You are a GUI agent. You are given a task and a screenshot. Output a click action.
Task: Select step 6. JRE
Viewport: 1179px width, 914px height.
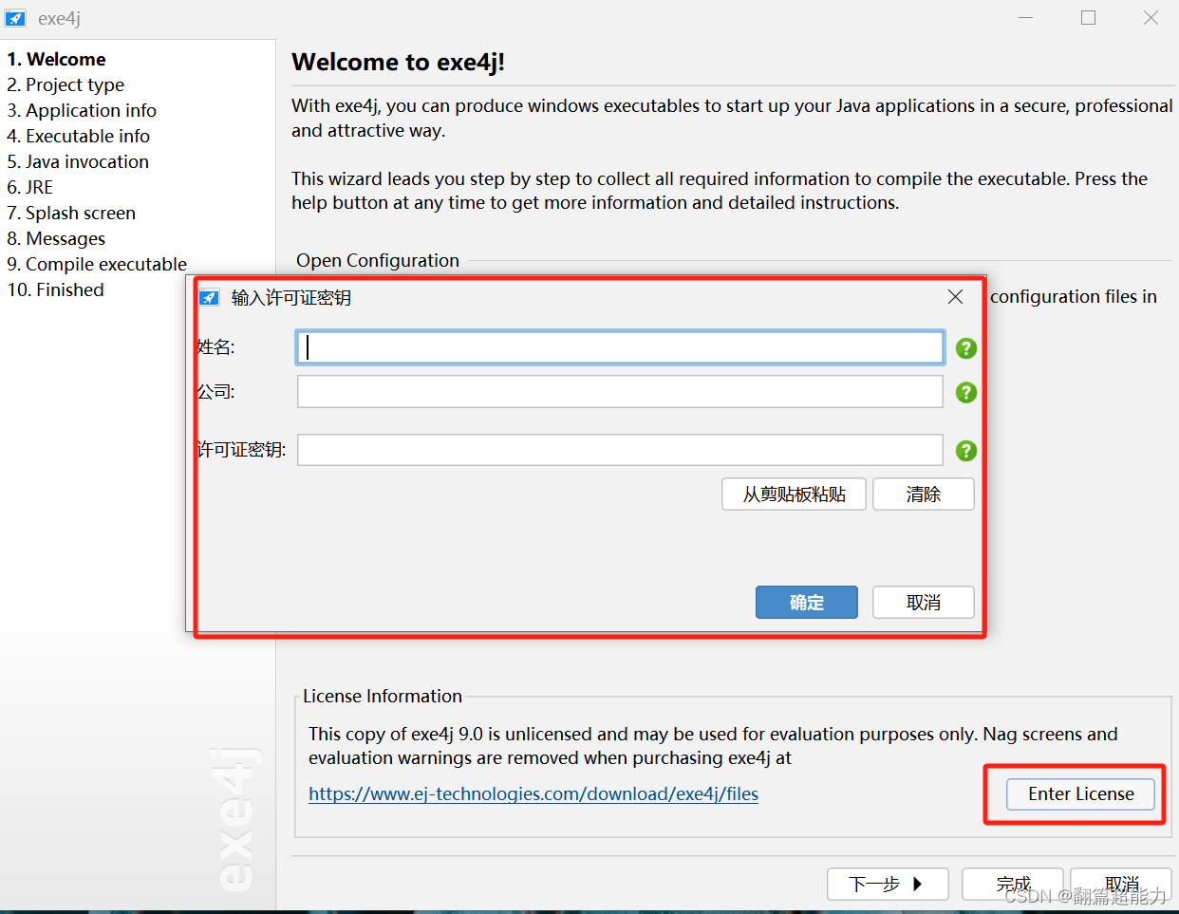30,187
